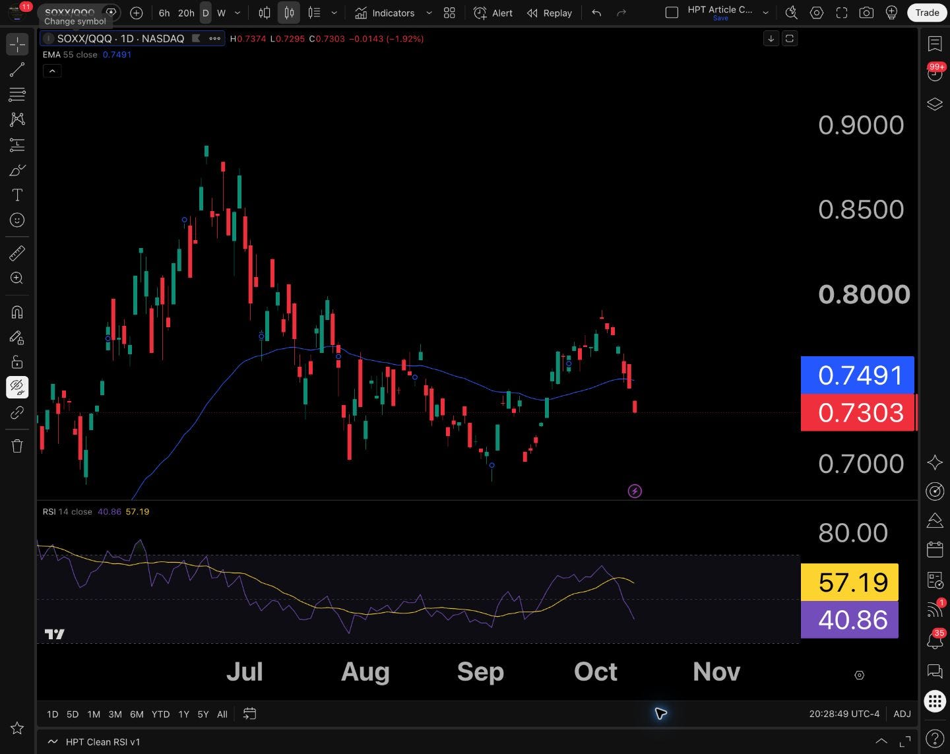950x754 pixels.
Task: Toggle ADJ adjusted data
Action: 902,714
